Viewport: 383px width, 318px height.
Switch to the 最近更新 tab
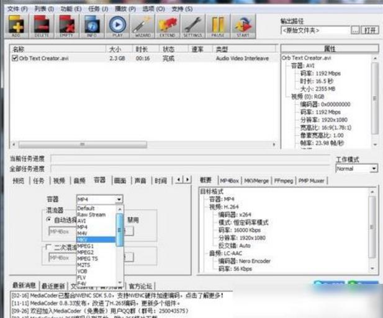click(x=53, y=286)
